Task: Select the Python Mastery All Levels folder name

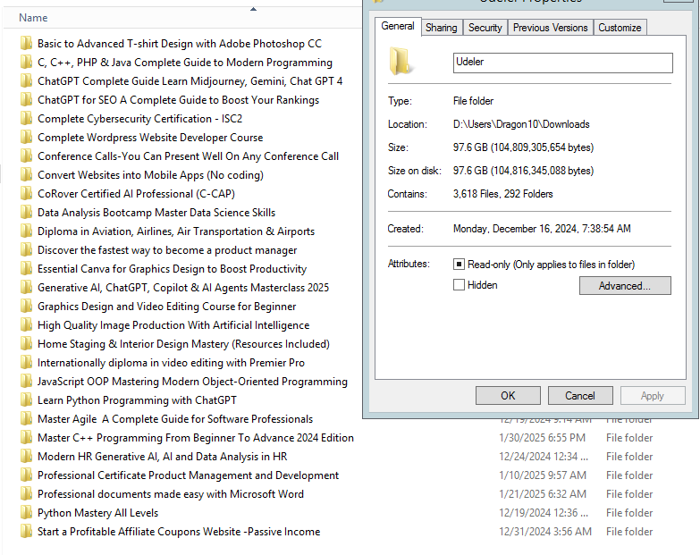Action: pyautogui.click(x=97, y=513)
